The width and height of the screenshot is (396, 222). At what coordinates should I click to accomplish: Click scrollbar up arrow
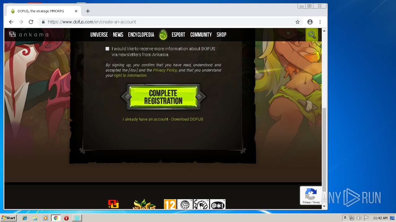[x=324, y=31]
